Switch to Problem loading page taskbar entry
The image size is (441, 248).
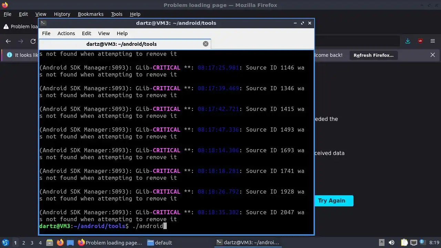click(110, 242)
